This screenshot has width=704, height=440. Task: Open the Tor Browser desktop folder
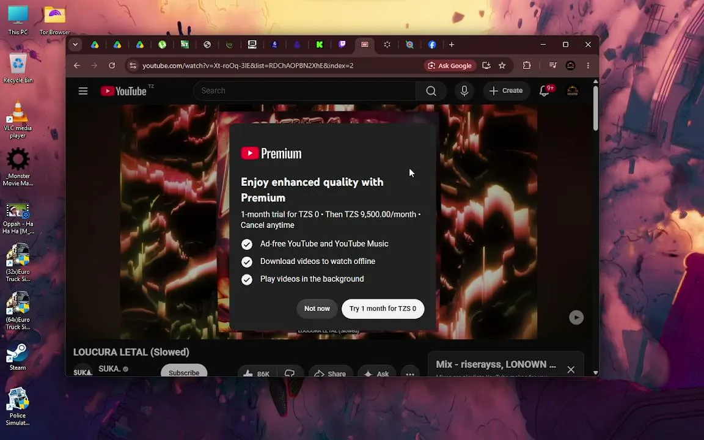[x=55, y=20]
